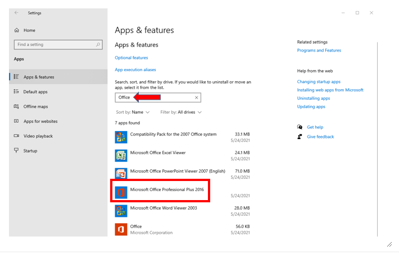Open the Apps for websites sidebar icon

(16, 121)
